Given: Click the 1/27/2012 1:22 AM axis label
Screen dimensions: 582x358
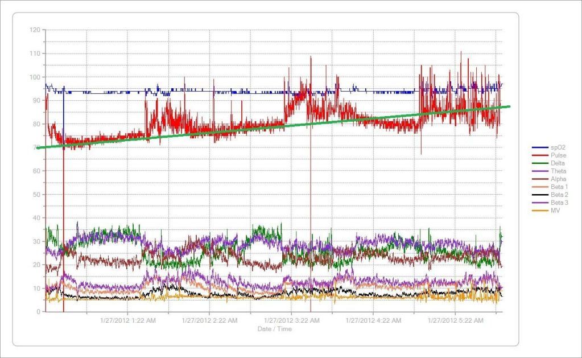Looking at the screenshot, I should [127, 320].
